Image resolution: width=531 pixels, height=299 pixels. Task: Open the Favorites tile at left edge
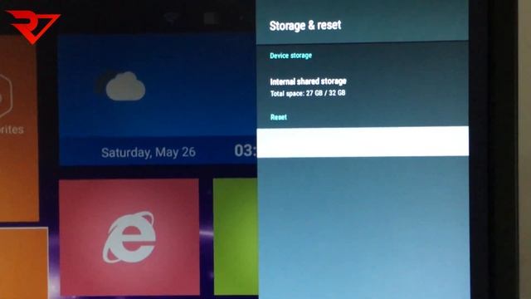point(18,129)
